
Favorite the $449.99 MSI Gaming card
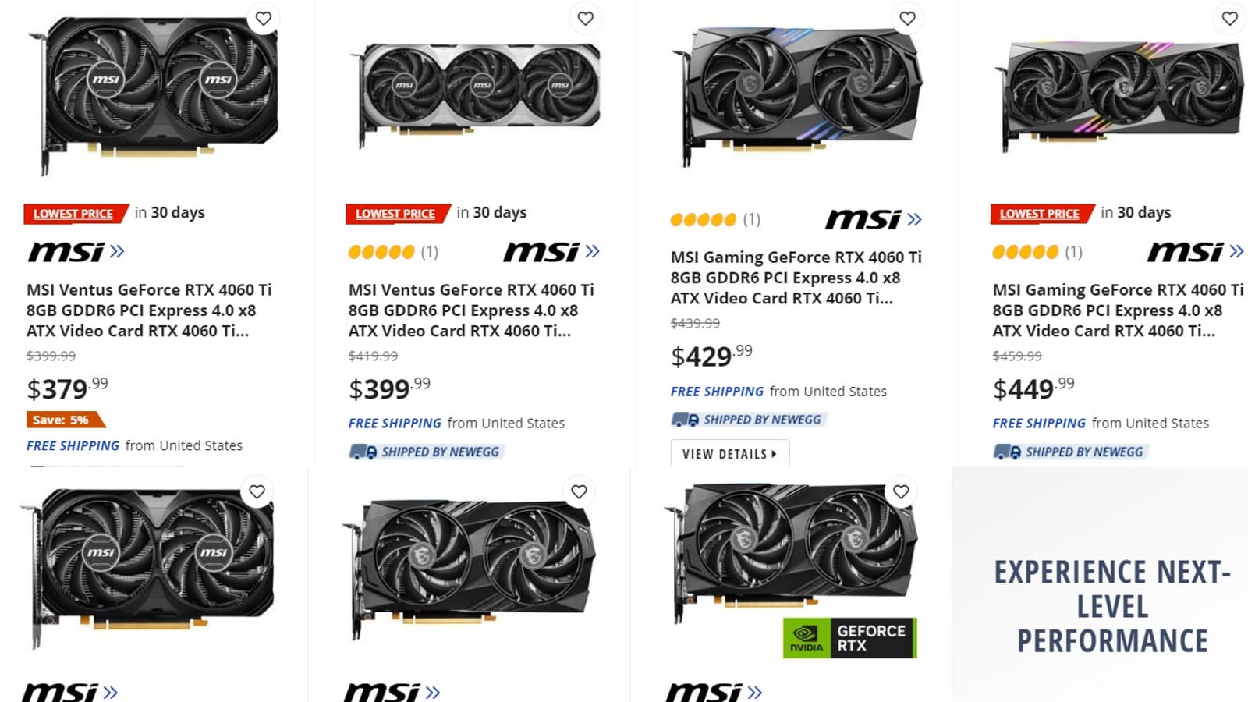coord(1230,18)
